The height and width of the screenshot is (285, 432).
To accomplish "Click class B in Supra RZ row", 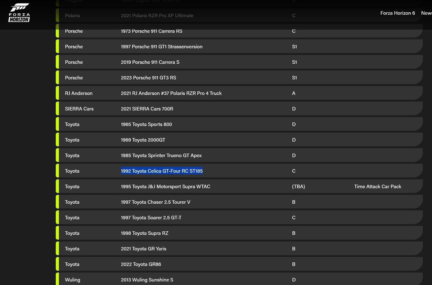I will (x=294, y=233).
